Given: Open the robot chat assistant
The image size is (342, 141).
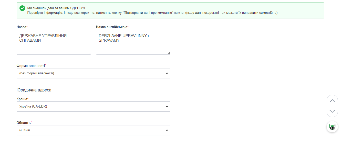Looking at the screenshot, I should click(332, 127).
